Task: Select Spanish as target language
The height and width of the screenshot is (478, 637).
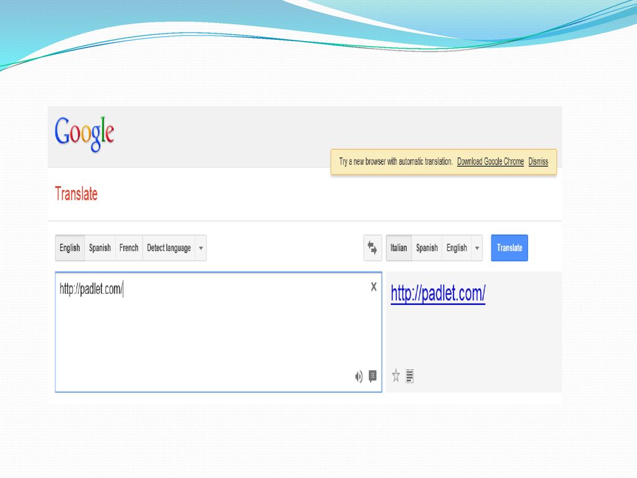Action: [427, 248]
